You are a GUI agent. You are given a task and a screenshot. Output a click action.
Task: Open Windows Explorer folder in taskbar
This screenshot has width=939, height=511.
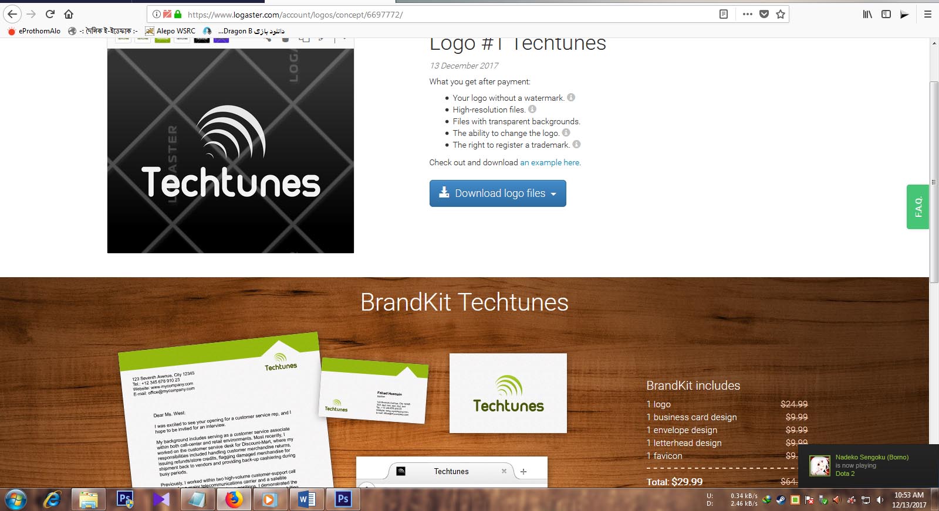[89, 499]
